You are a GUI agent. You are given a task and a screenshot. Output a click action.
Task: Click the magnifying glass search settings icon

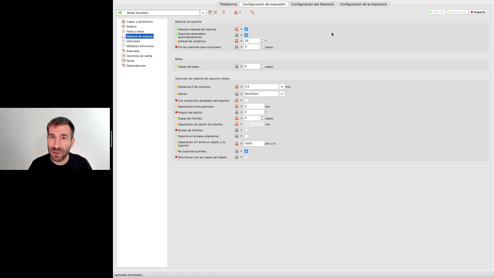click(x=252, y=12)
